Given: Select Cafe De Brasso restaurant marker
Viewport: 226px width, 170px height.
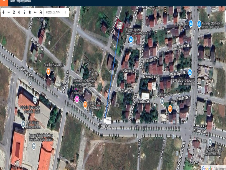Looking at the screenshot, I should [x=85, y=104].
